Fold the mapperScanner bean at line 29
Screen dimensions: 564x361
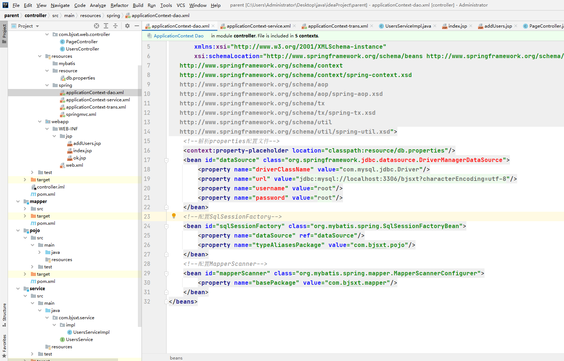166,273
